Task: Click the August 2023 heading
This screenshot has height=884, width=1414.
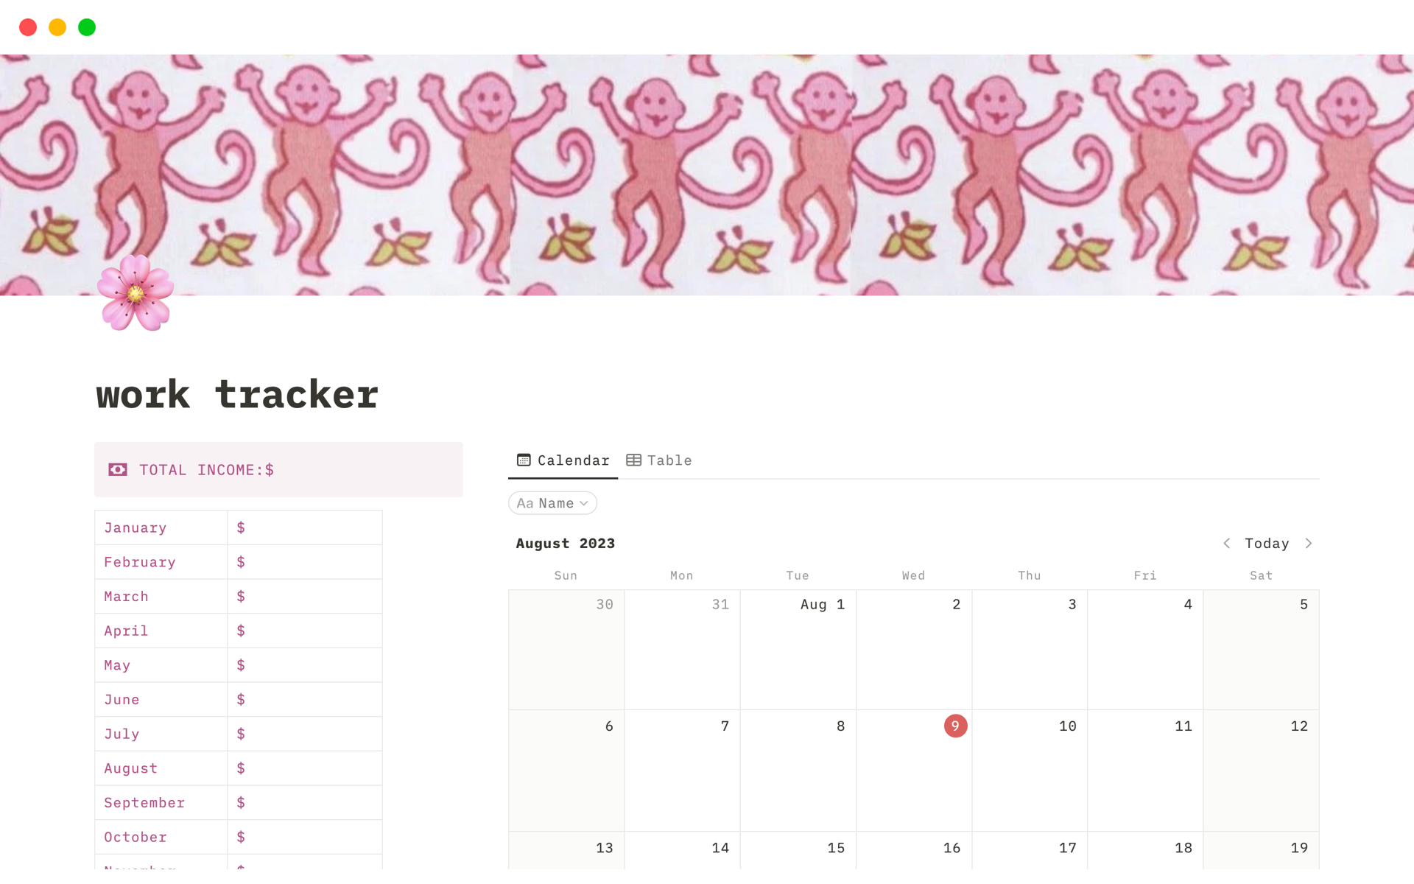Action: coord(565,543)
